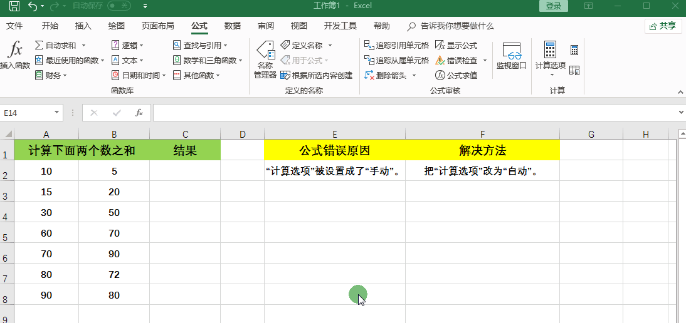Expand the Remove Arrows dropdown arrow
This screenshot has width=686, height=323.
[414, 76]
